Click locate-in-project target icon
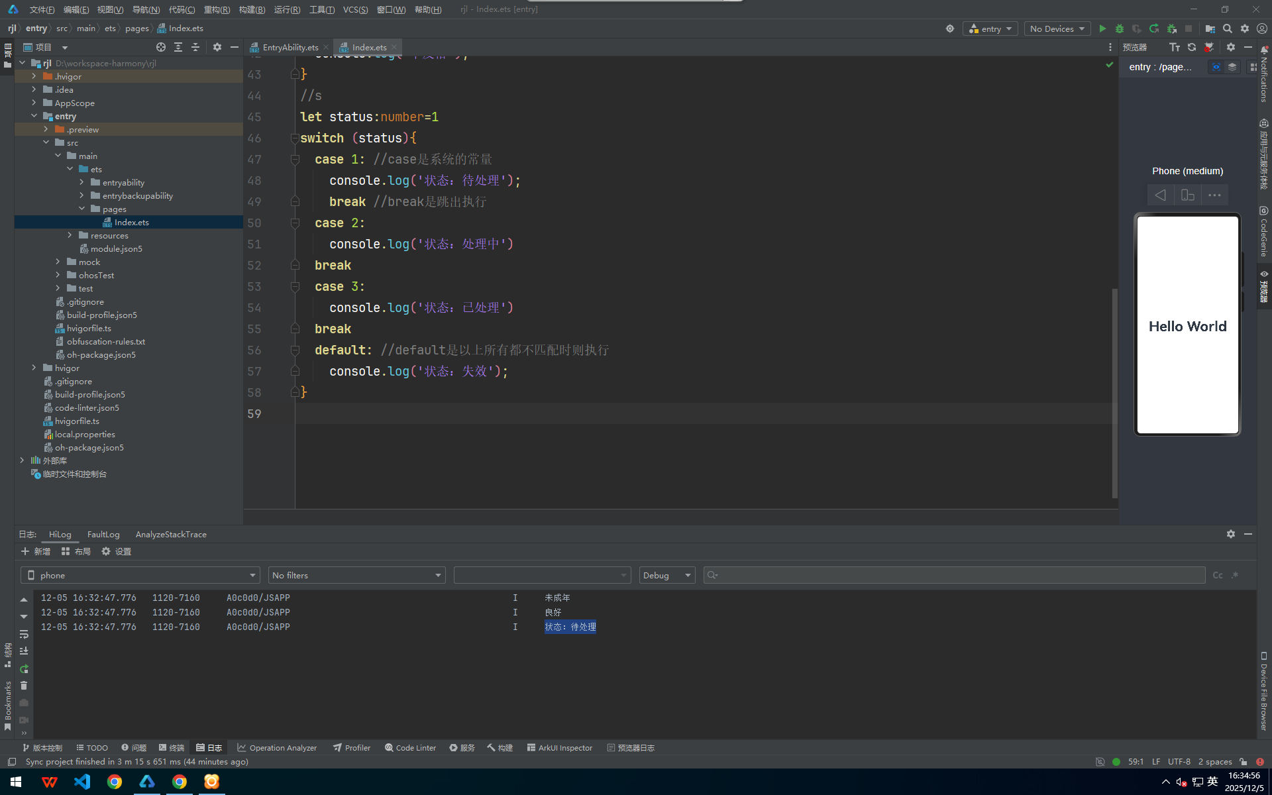Viewport: 1272px width, 795px height. point(160,47)
